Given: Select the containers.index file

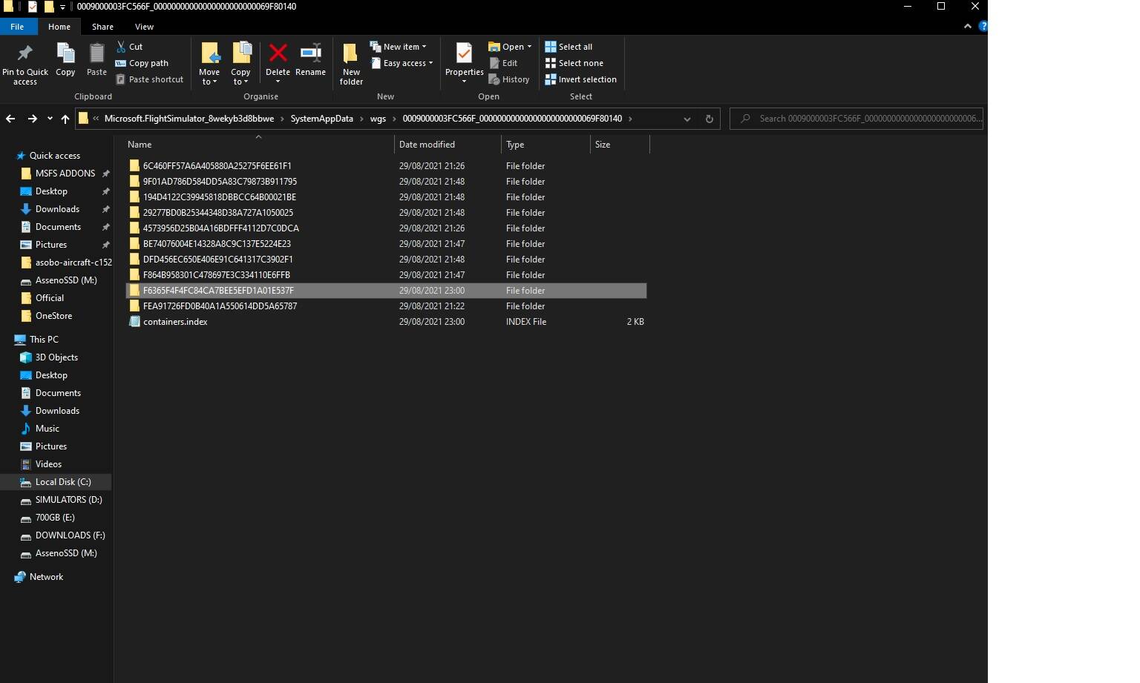Looking at the screenshot, I should point(175,322).
